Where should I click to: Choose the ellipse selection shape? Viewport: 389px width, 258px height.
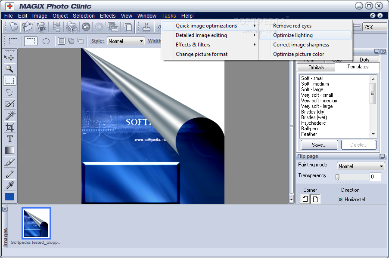(x=46, y=41)
